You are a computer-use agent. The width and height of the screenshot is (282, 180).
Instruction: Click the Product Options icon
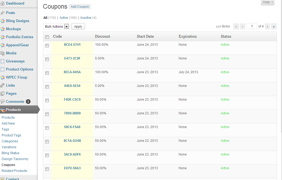pyautogui.click(x=3, y=69)
